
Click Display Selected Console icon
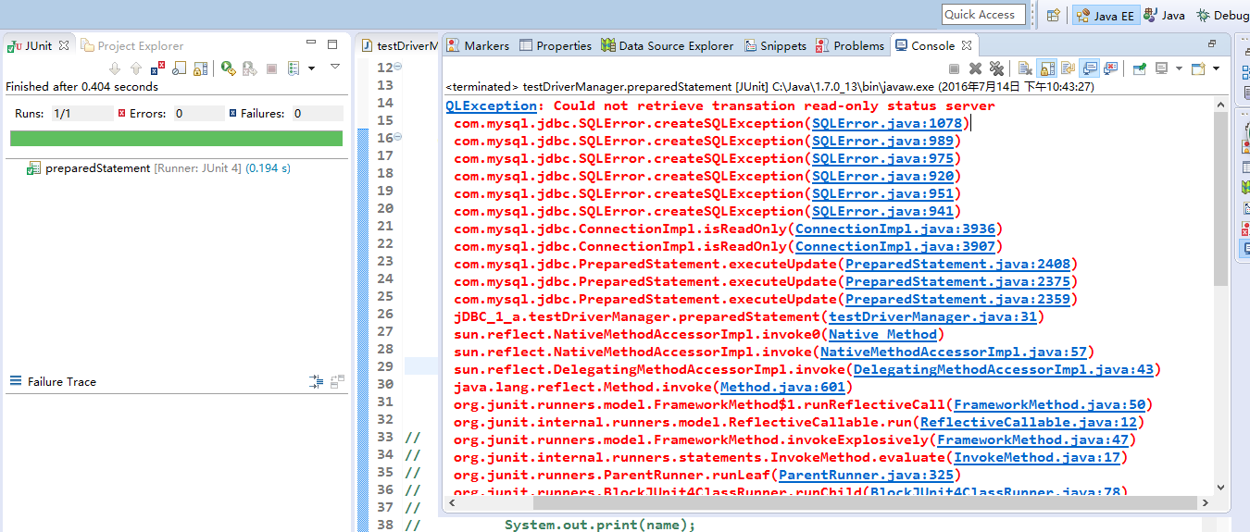[x=1161, y=68]
